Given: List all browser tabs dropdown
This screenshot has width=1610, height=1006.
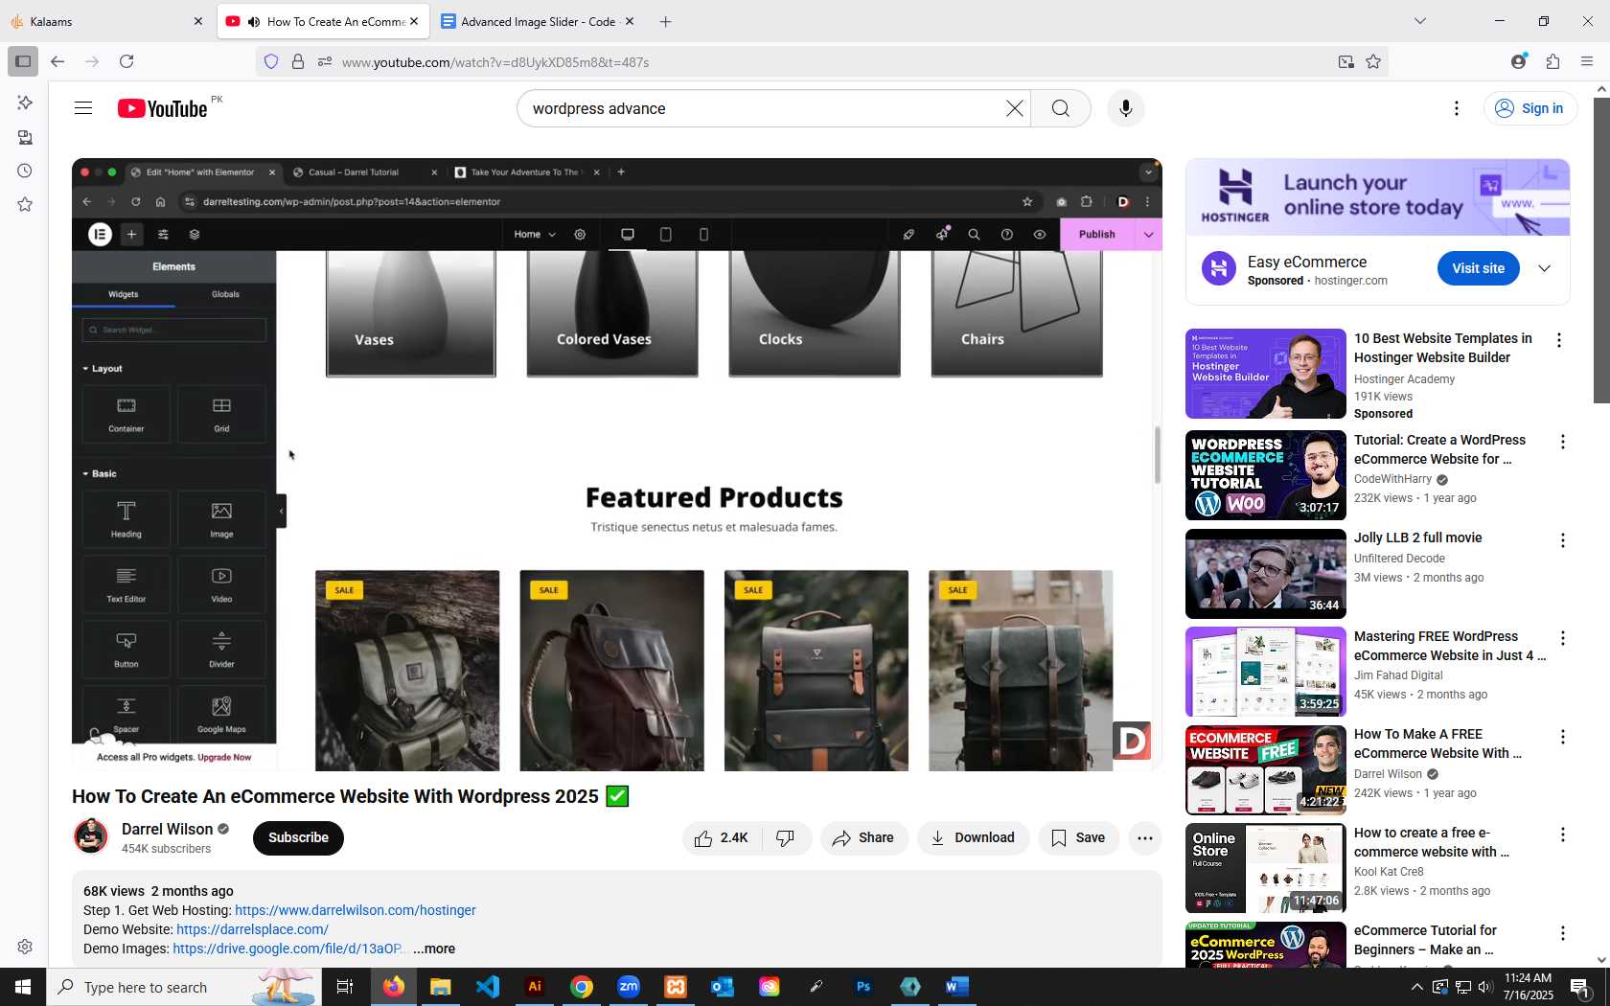Looking at the screenshot, I should [1420, 21].
